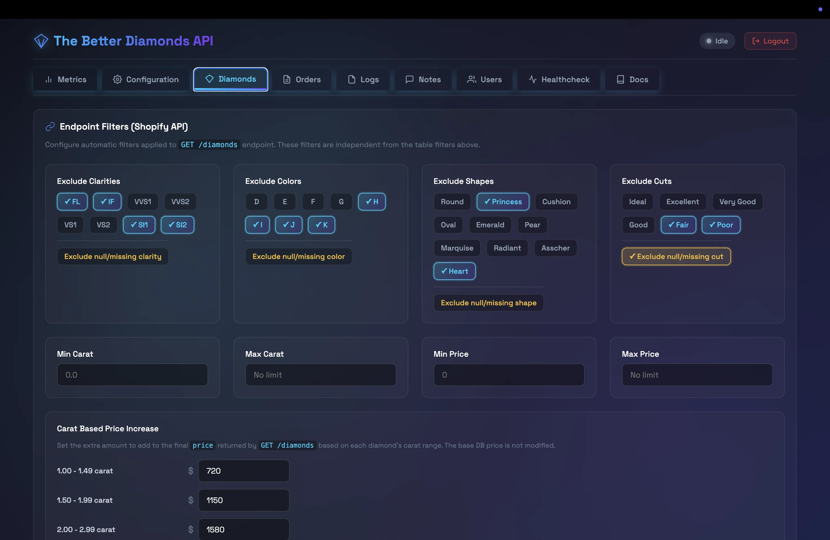This screenshot has width=830, height=540.
Task: Click the diamond logo icon
Action: [x=41, y=41]
